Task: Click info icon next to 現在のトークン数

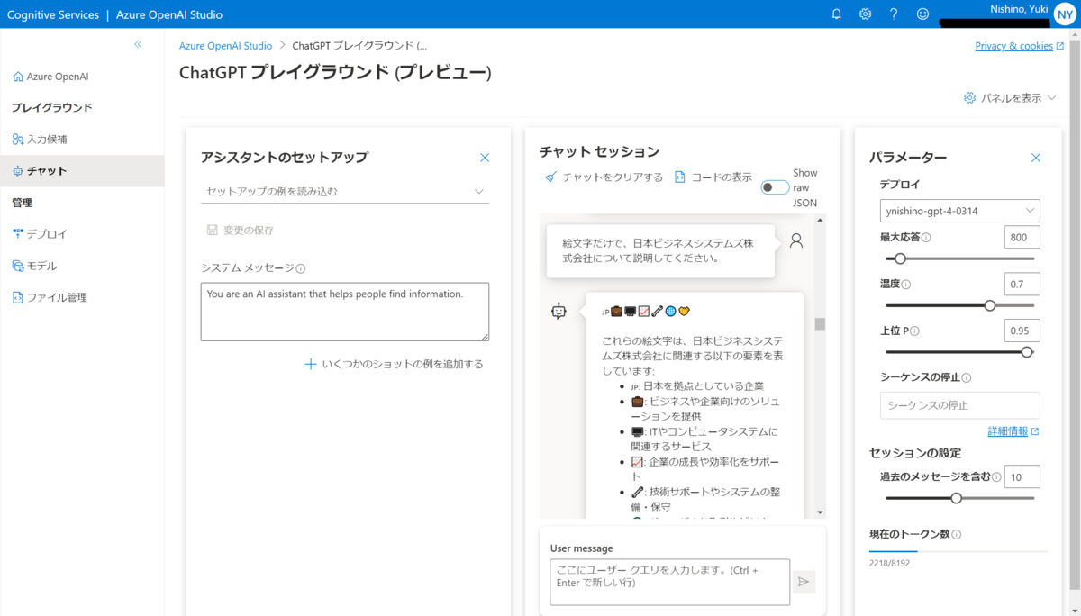Action: (956, 535)
